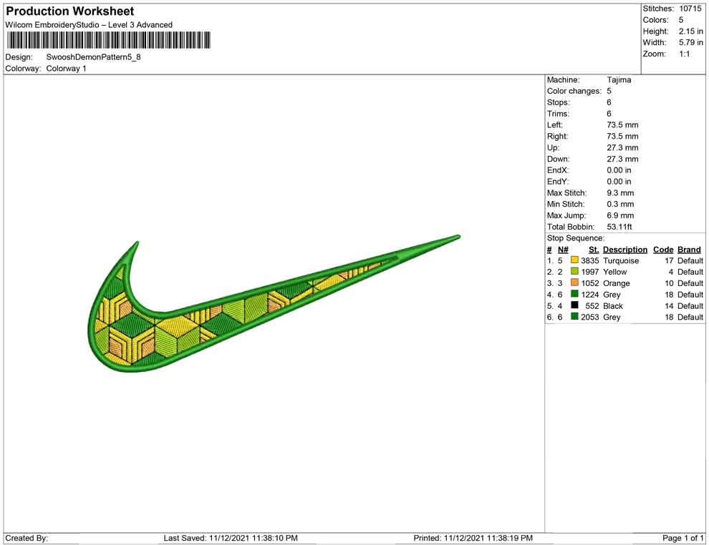
Task: Click the 'EndY:' label
Action: [x=557, y=182]
